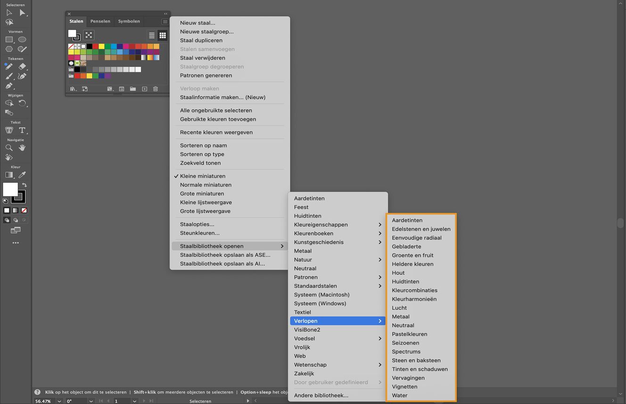Screen dimensions: 626x404
Task: Click the New Color Group folder icon
Action: click(x=133, y=89)
